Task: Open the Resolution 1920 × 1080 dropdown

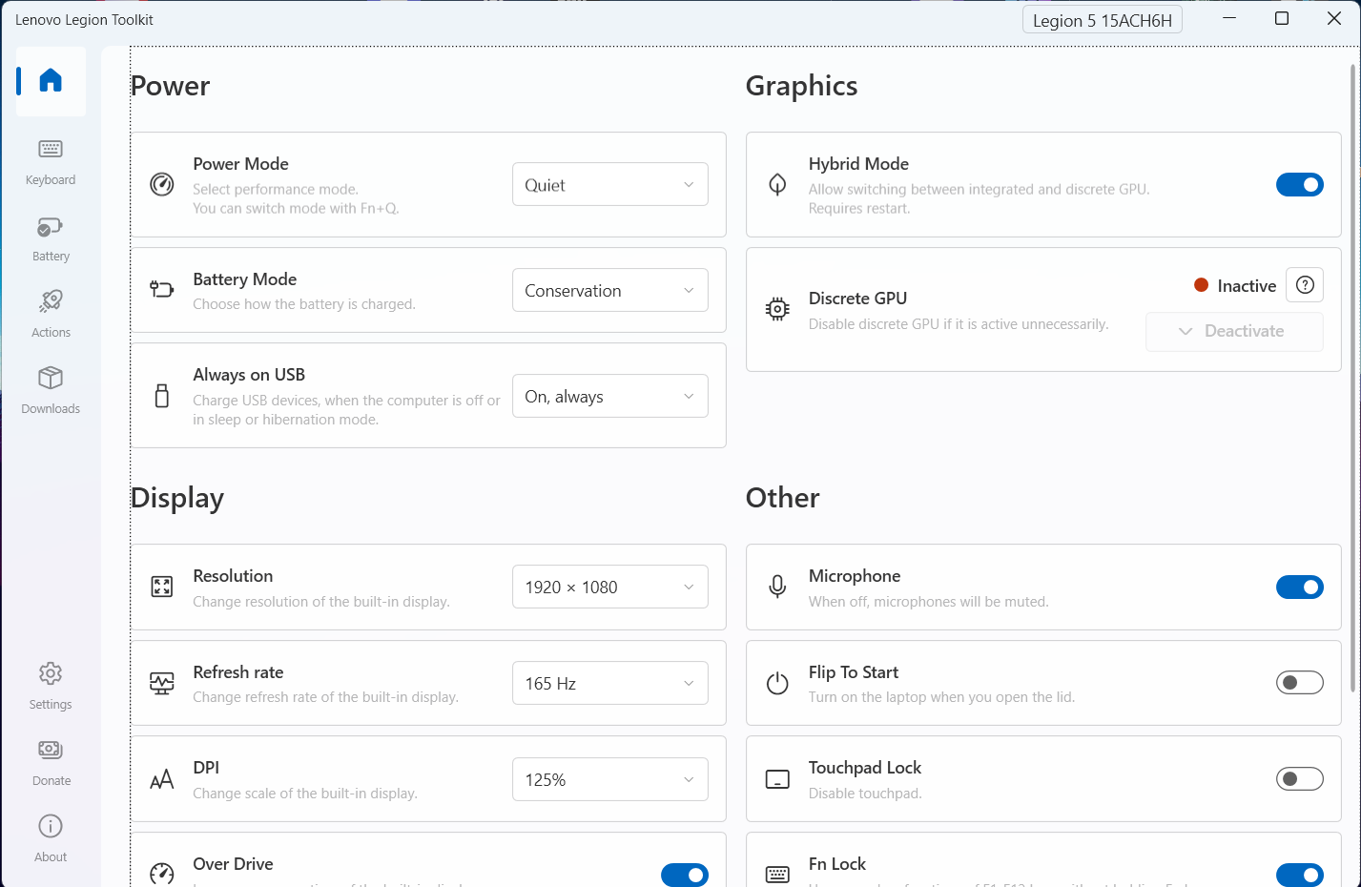Action: (x=610, y=587)
